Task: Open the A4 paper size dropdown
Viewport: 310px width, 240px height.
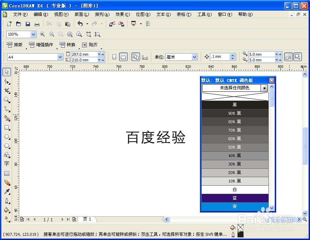Action: pos(60,57)
